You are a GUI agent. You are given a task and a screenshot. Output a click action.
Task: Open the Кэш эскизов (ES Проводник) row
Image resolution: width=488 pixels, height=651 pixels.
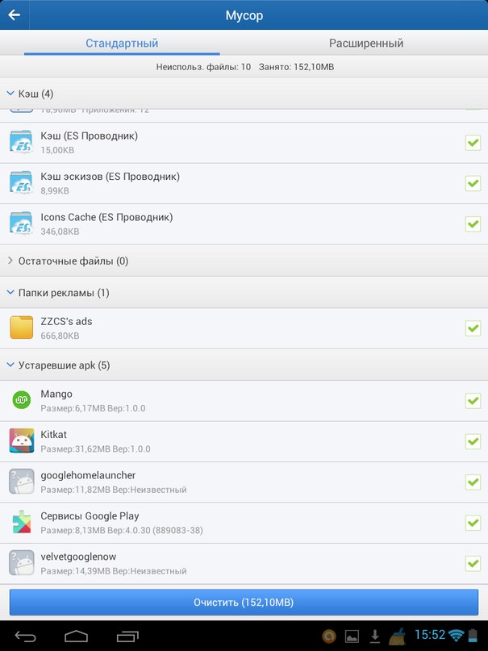click(x=244, y=183)
